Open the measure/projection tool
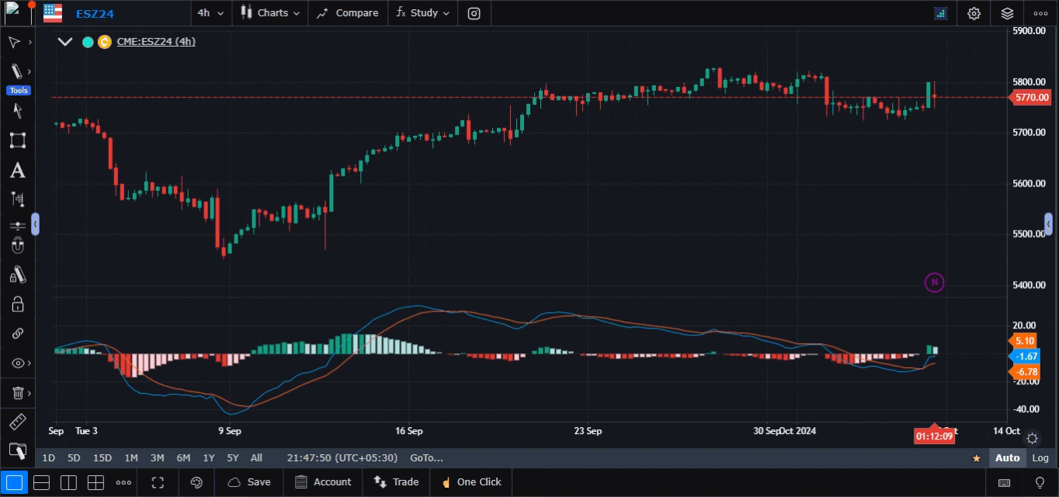The height and width of the screenshot is (497, 1059). [17, 199]
